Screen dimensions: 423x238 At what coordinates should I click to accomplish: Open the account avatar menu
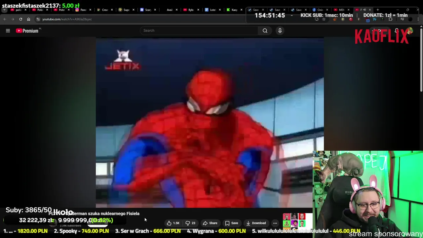410,31
